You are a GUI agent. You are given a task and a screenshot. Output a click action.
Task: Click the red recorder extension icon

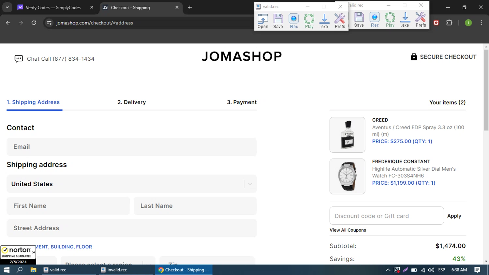click(x=436, y=23)
